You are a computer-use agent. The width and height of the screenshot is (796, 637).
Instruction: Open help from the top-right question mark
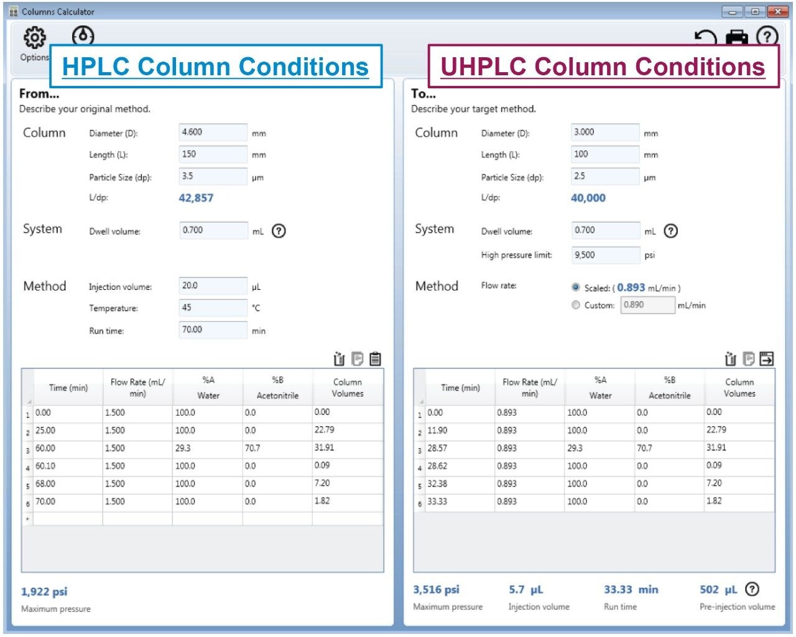[x=767, y=37]
